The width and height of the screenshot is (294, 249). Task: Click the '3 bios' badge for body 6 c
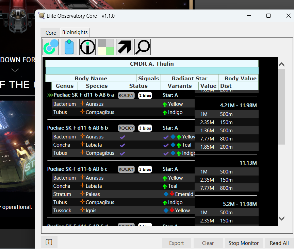[x=145, y=169]
